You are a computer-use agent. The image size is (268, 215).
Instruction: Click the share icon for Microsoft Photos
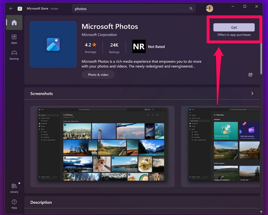[250, 75]
